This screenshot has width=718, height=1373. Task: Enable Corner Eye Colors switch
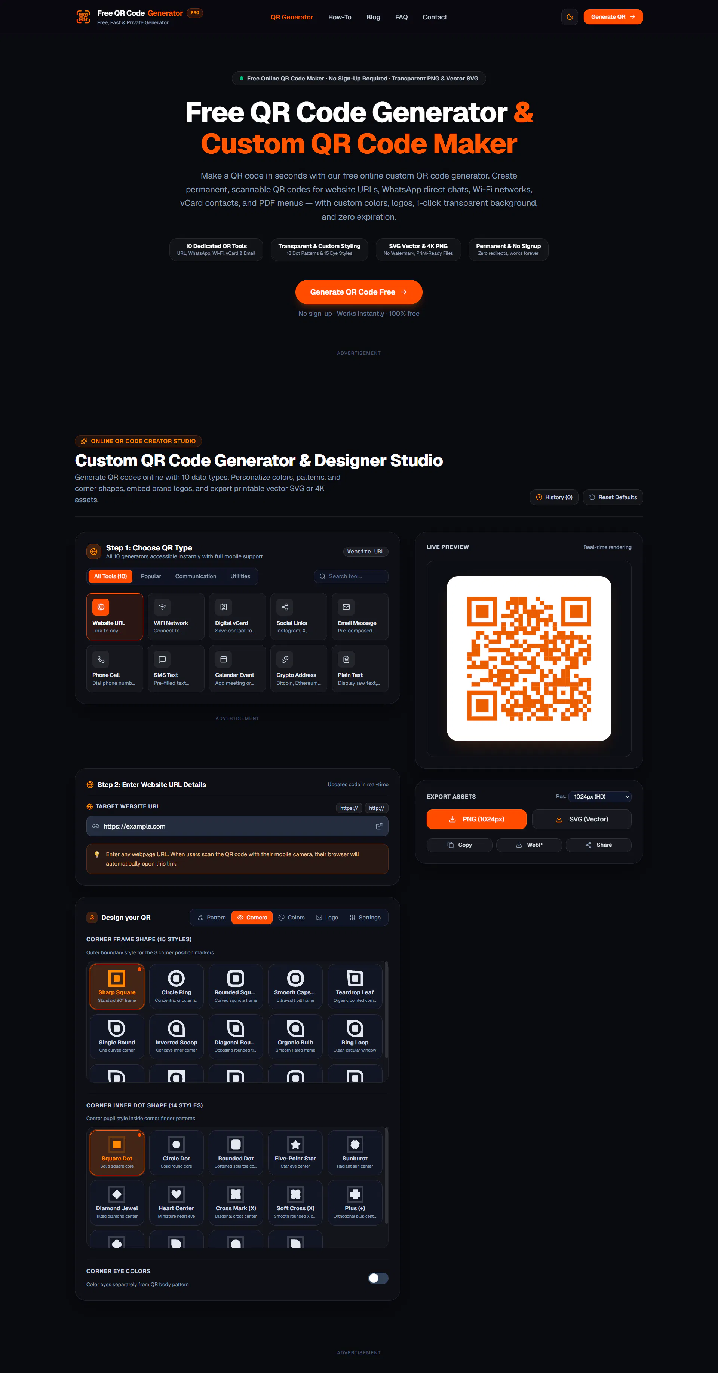[378, 1278]
